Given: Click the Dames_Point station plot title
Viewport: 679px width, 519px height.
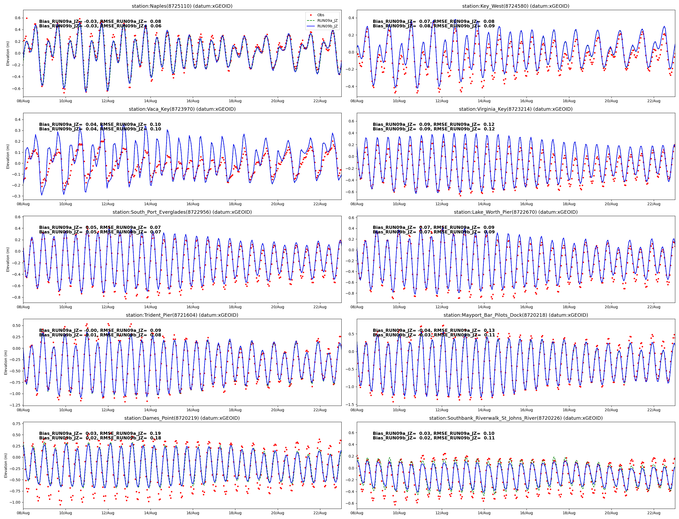Looking at the screenshot, I should pos(182,418).
